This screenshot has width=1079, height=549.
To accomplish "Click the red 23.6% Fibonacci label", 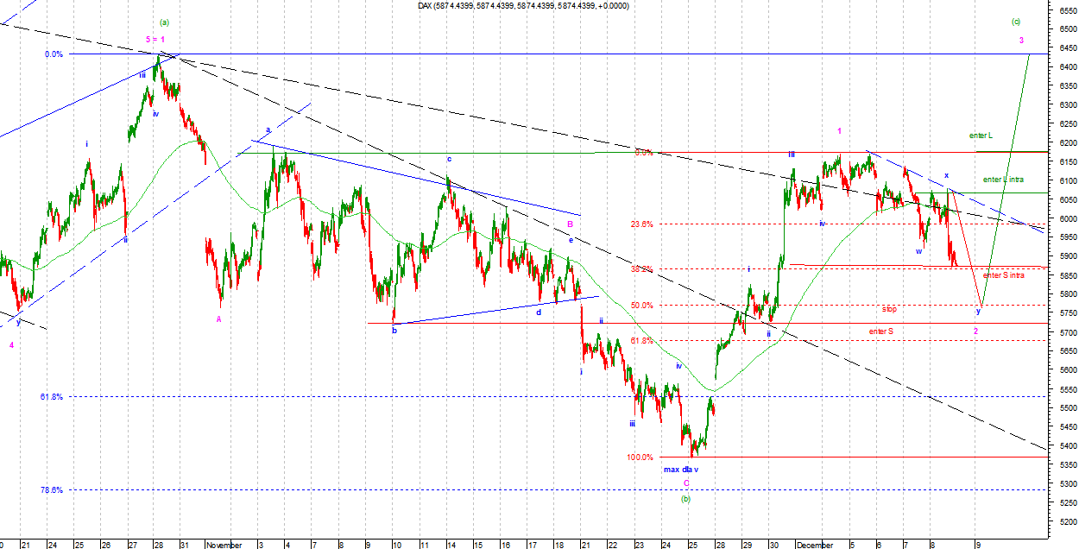I will coord(641,224).
